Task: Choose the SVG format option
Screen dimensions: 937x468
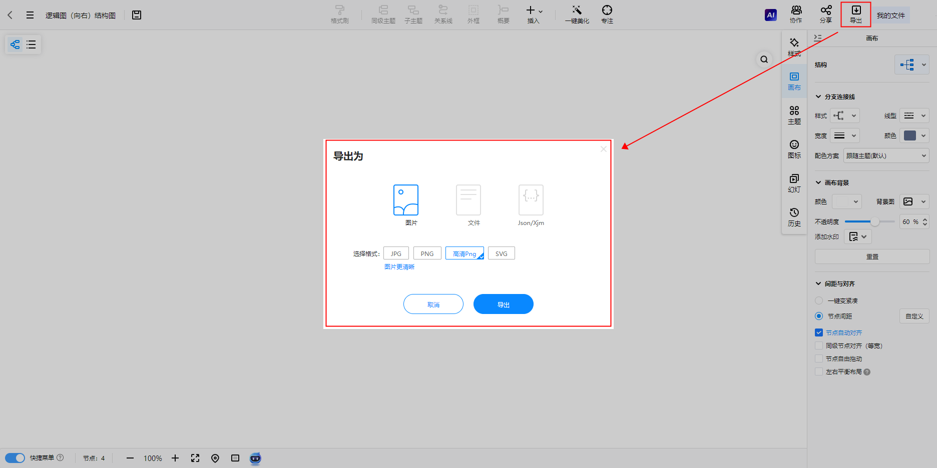Action: coord(501,253)
